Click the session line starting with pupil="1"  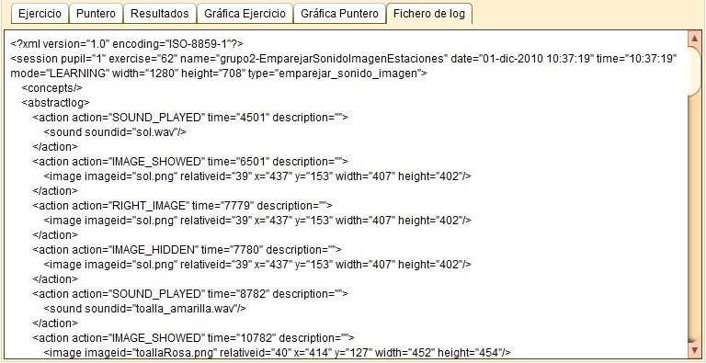[x=344, y=59]
